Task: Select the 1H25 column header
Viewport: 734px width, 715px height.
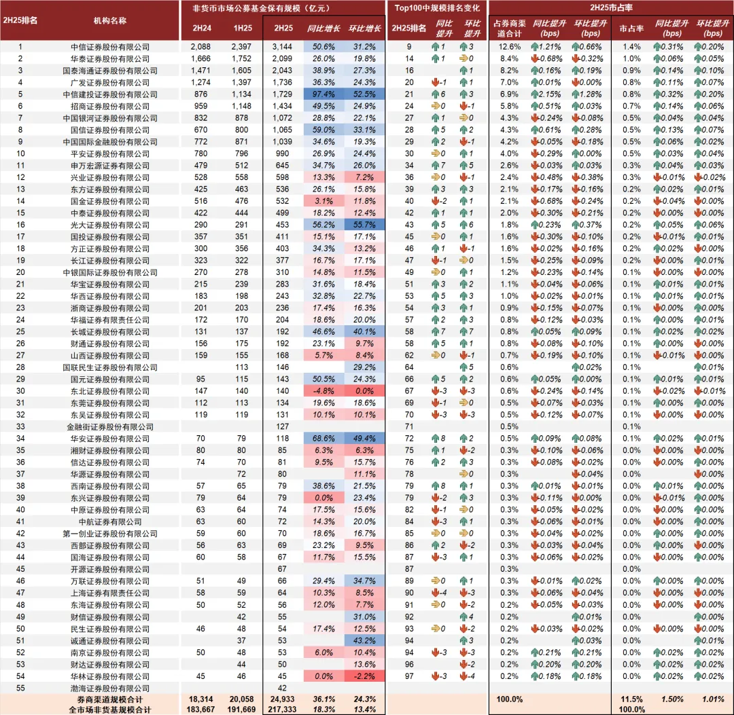Action: [243, 28]
